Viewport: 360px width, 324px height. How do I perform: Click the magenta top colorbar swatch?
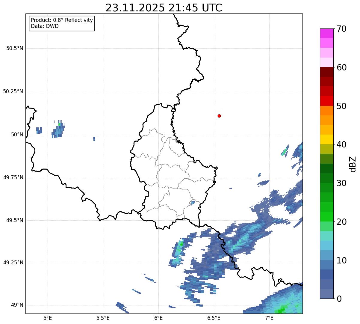click(x=326, y=33)
